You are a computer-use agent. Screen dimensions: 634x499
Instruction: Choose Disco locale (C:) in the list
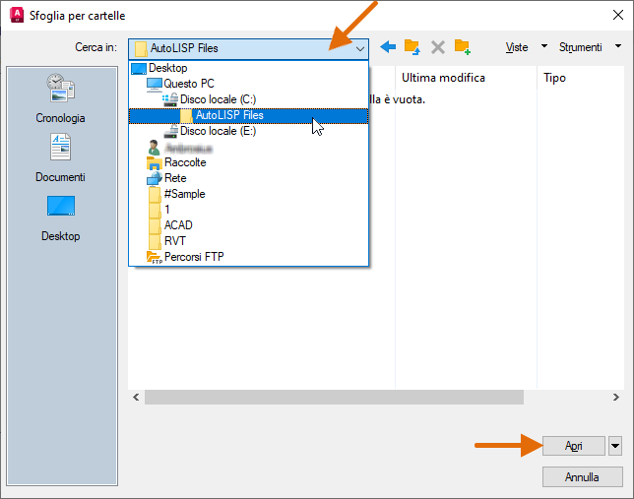(249, 99)
